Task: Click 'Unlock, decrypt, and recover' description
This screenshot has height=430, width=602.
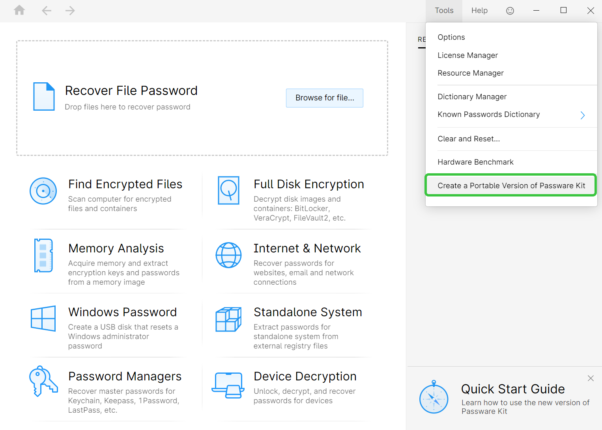Action: 305,396
